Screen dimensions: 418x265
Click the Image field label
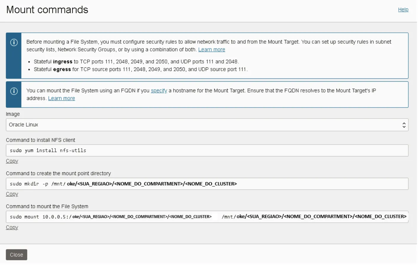point(13,114)
